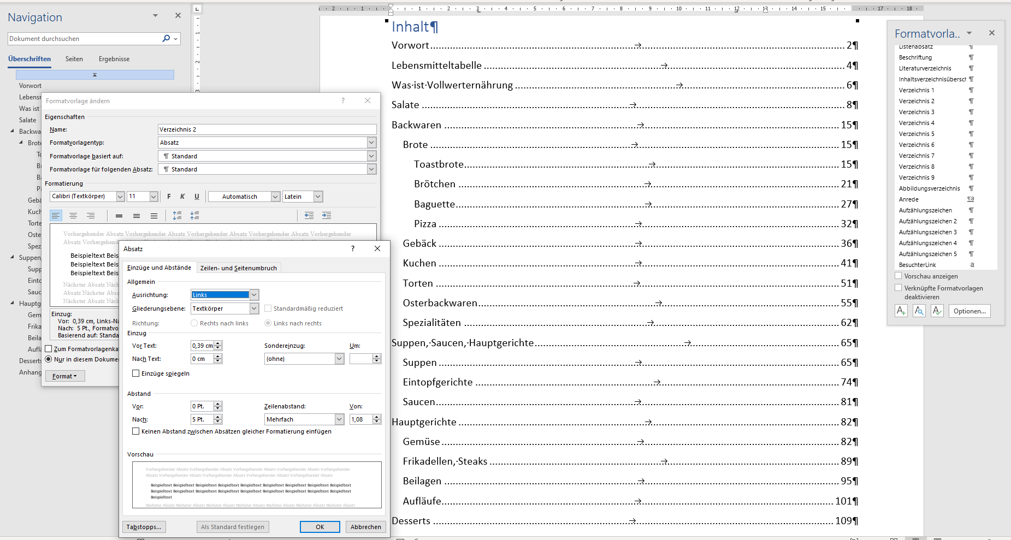Switch to the Zeilen- und Seitenumbruch tab
This screenshot has width=1011, height=540.
pos(238,267)
